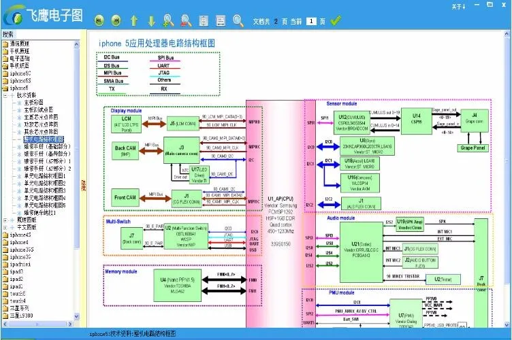Open 单元电路结构框图4
The width and height of the screenshot is (512, 340).
[45, 198]
